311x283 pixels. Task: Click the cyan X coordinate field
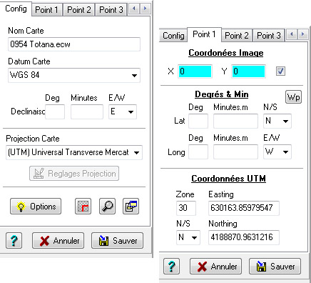[195, 71]
